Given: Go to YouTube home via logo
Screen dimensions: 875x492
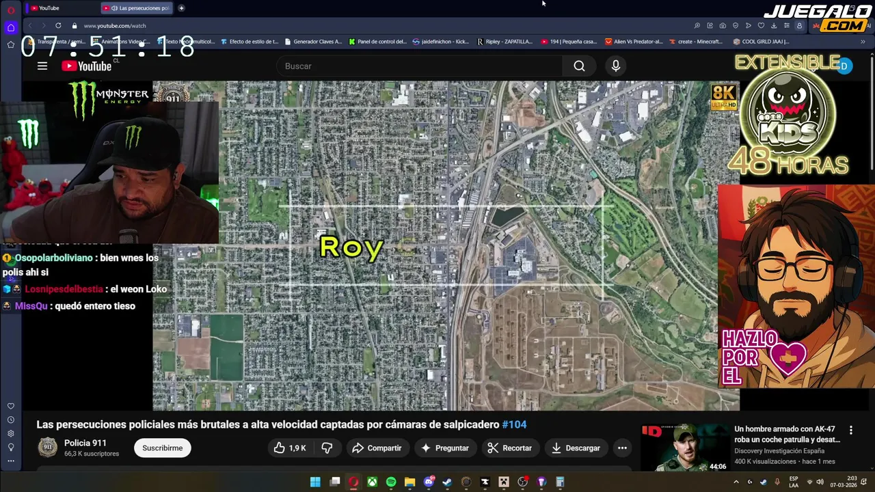Looking at the screenshot, I should click(86, 66).
